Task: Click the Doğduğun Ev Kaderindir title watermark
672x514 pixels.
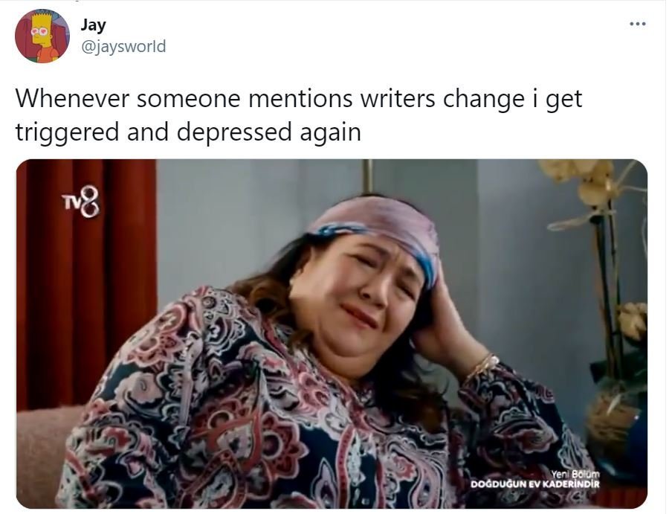Action: (534, 484)
